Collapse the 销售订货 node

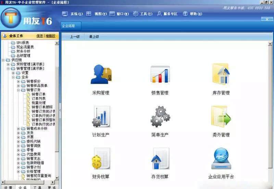click(18, 90)
